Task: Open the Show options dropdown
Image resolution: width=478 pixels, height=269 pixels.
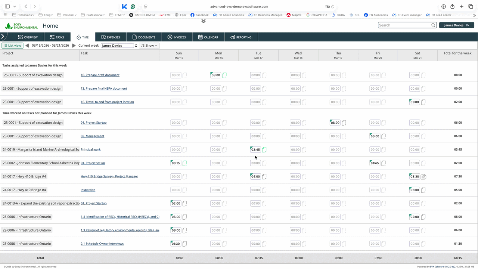Action: click(149, 46)
